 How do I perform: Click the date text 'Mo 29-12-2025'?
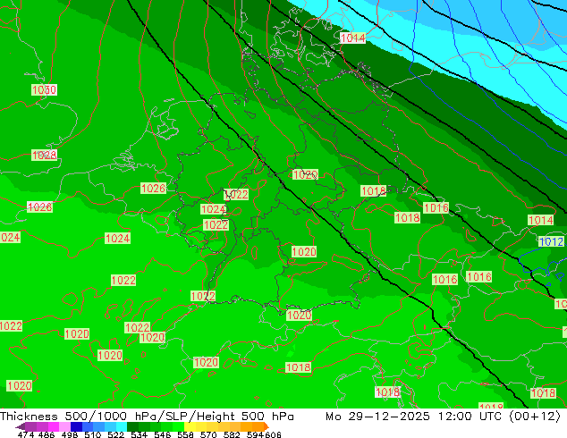(x=377, y=417)
